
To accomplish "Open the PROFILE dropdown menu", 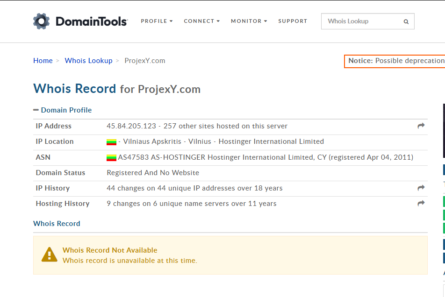I will [x=157, y=21].
